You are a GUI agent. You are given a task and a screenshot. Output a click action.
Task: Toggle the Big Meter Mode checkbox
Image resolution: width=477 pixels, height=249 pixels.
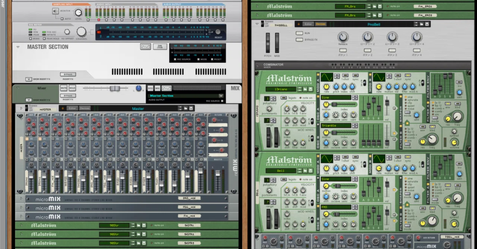click(x=30, y=38)
